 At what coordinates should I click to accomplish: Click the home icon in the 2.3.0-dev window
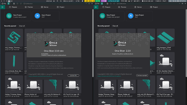[x=2, y=7]
